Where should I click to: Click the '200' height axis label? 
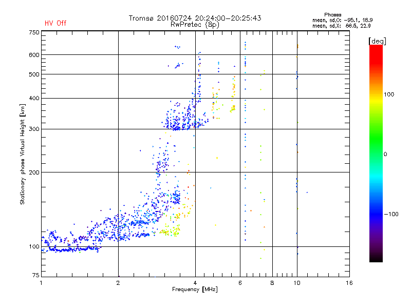point(34,172)
